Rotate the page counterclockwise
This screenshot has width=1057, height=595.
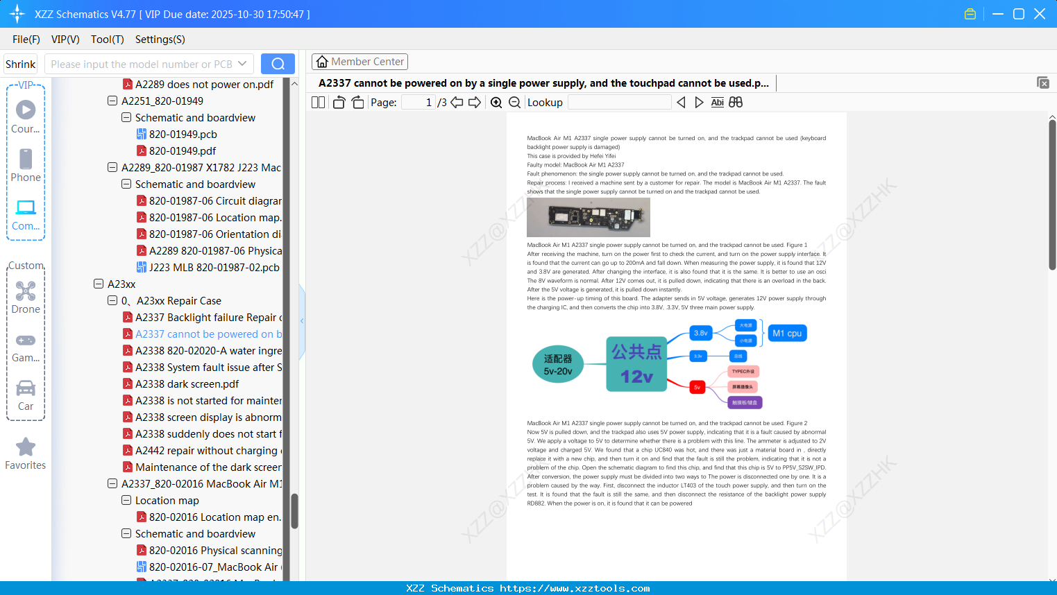pos(339,102)
